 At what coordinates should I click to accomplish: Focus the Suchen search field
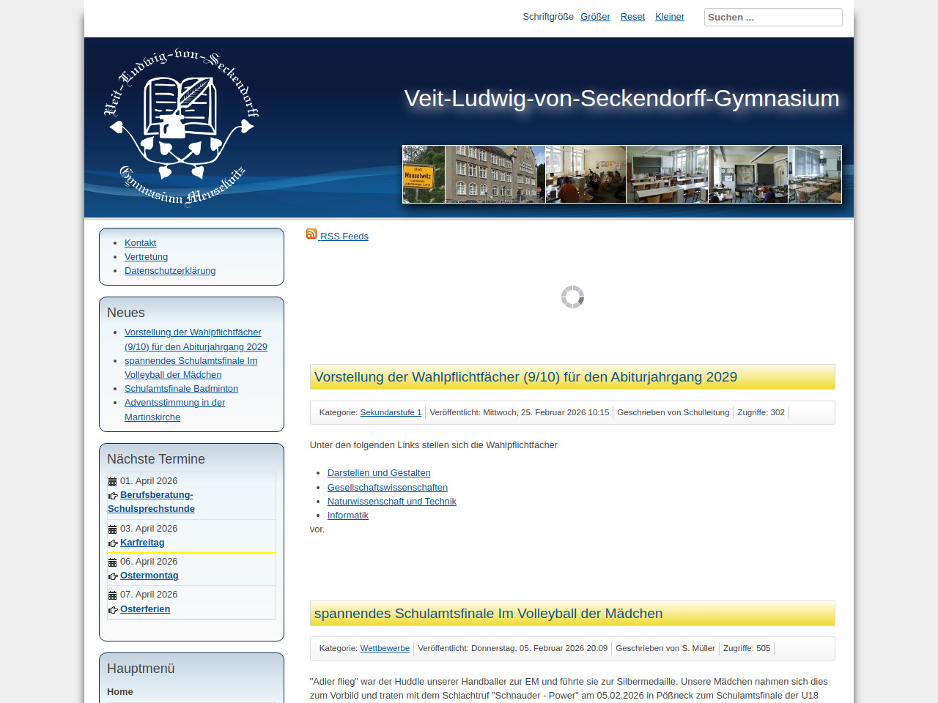772,18
